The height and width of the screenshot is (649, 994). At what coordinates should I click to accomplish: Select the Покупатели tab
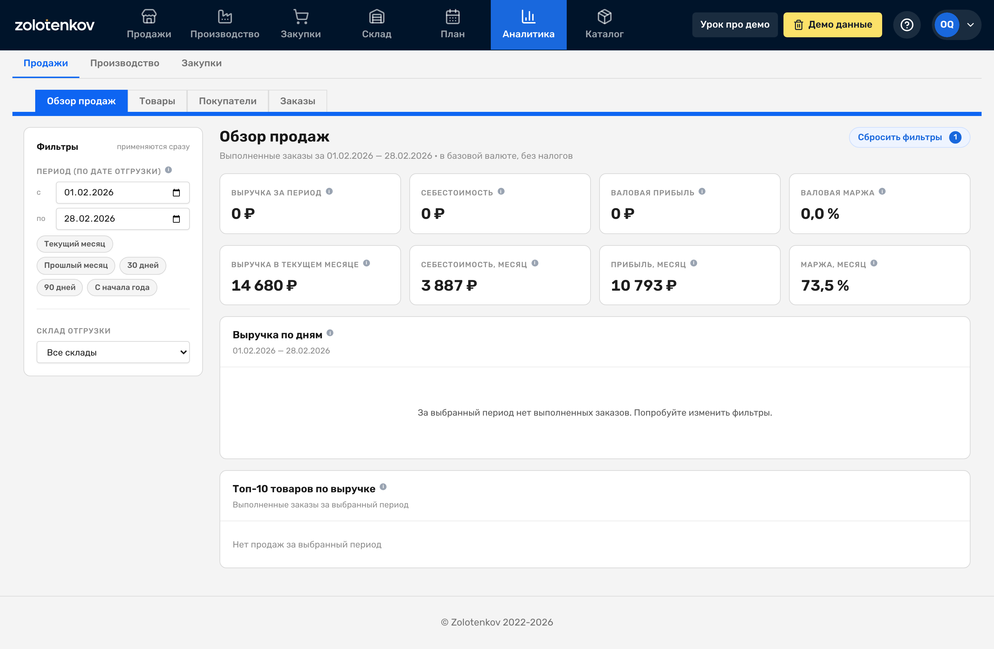227,101
